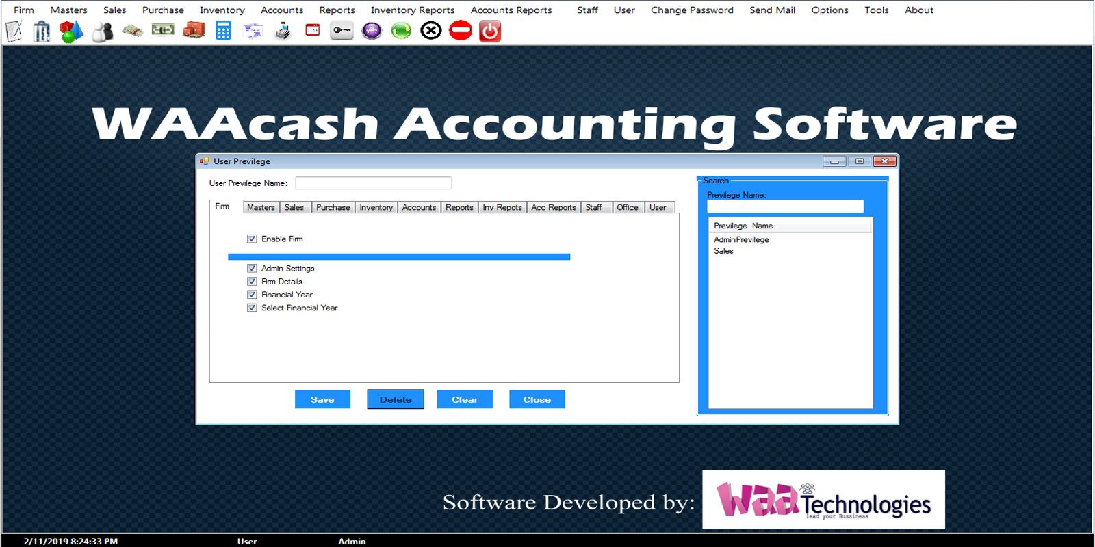Click the purple round toolbar icon

tap(372, 31)
